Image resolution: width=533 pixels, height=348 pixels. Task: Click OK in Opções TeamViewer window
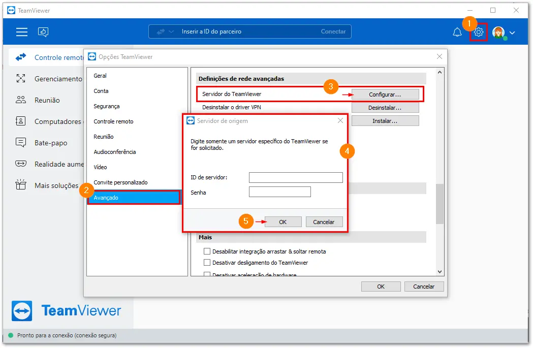click(381, 287)
